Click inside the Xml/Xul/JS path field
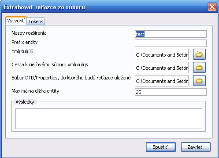The height and width of the screenshot is (158, 219). pyautogui.click(x=162, y=54)
